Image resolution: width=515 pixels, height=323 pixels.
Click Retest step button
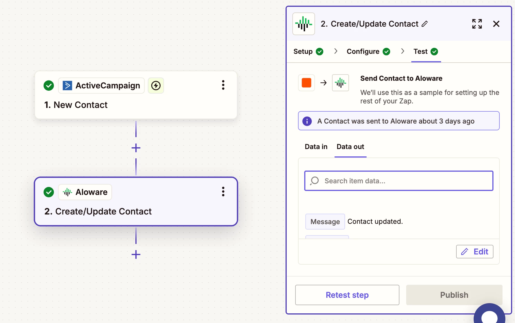(347, 295)
